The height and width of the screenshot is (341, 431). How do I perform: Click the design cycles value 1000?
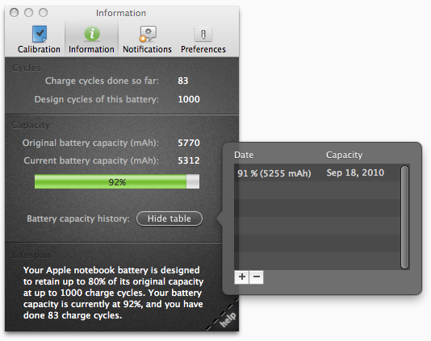tap(189, 99)
